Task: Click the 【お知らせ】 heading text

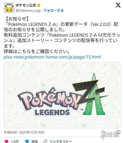Action: pyautogui.click(x=17, y=19)
